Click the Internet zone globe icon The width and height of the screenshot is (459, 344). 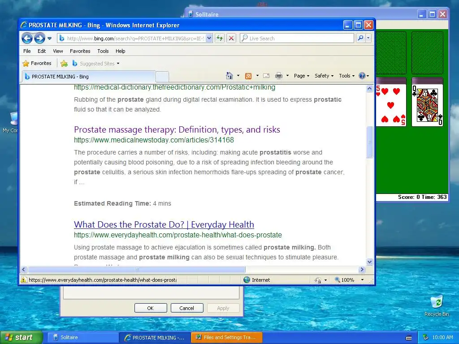coord(247,280)
